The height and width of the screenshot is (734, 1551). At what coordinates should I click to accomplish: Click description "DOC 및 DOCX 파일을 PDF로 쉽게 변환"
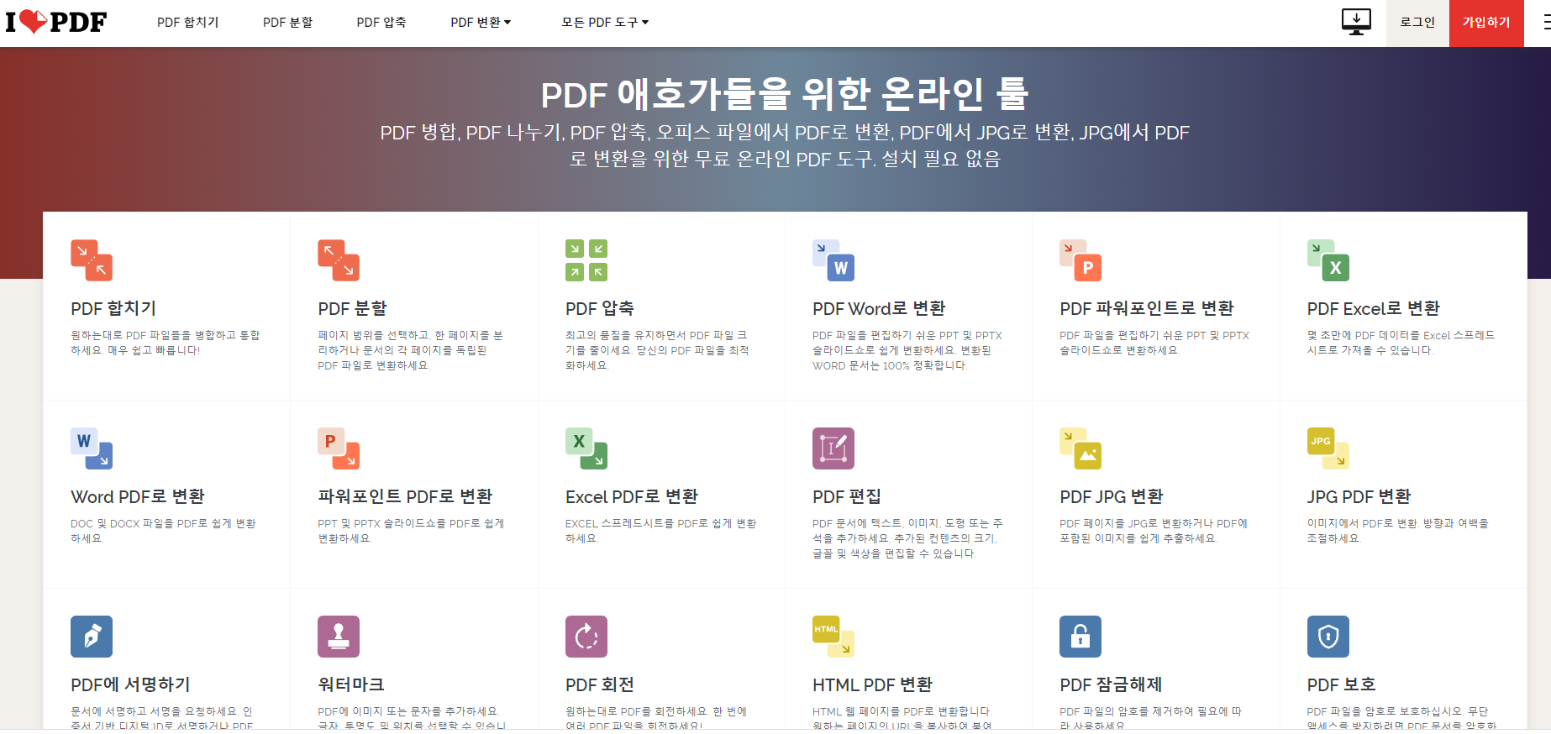point(163,523)
